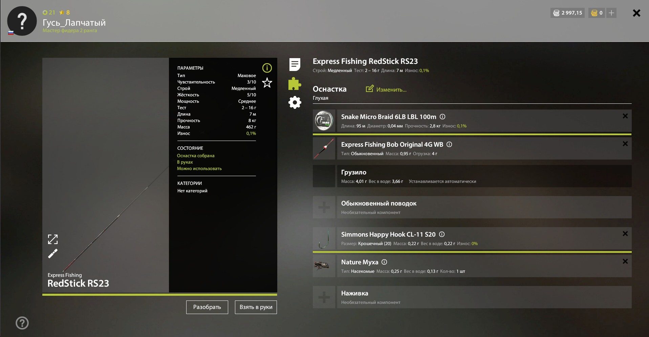The height and width of the screenshot is (337, 649).
Task: Click the Nature Муха fly thumbnail
Action: [x=324, y=266]
